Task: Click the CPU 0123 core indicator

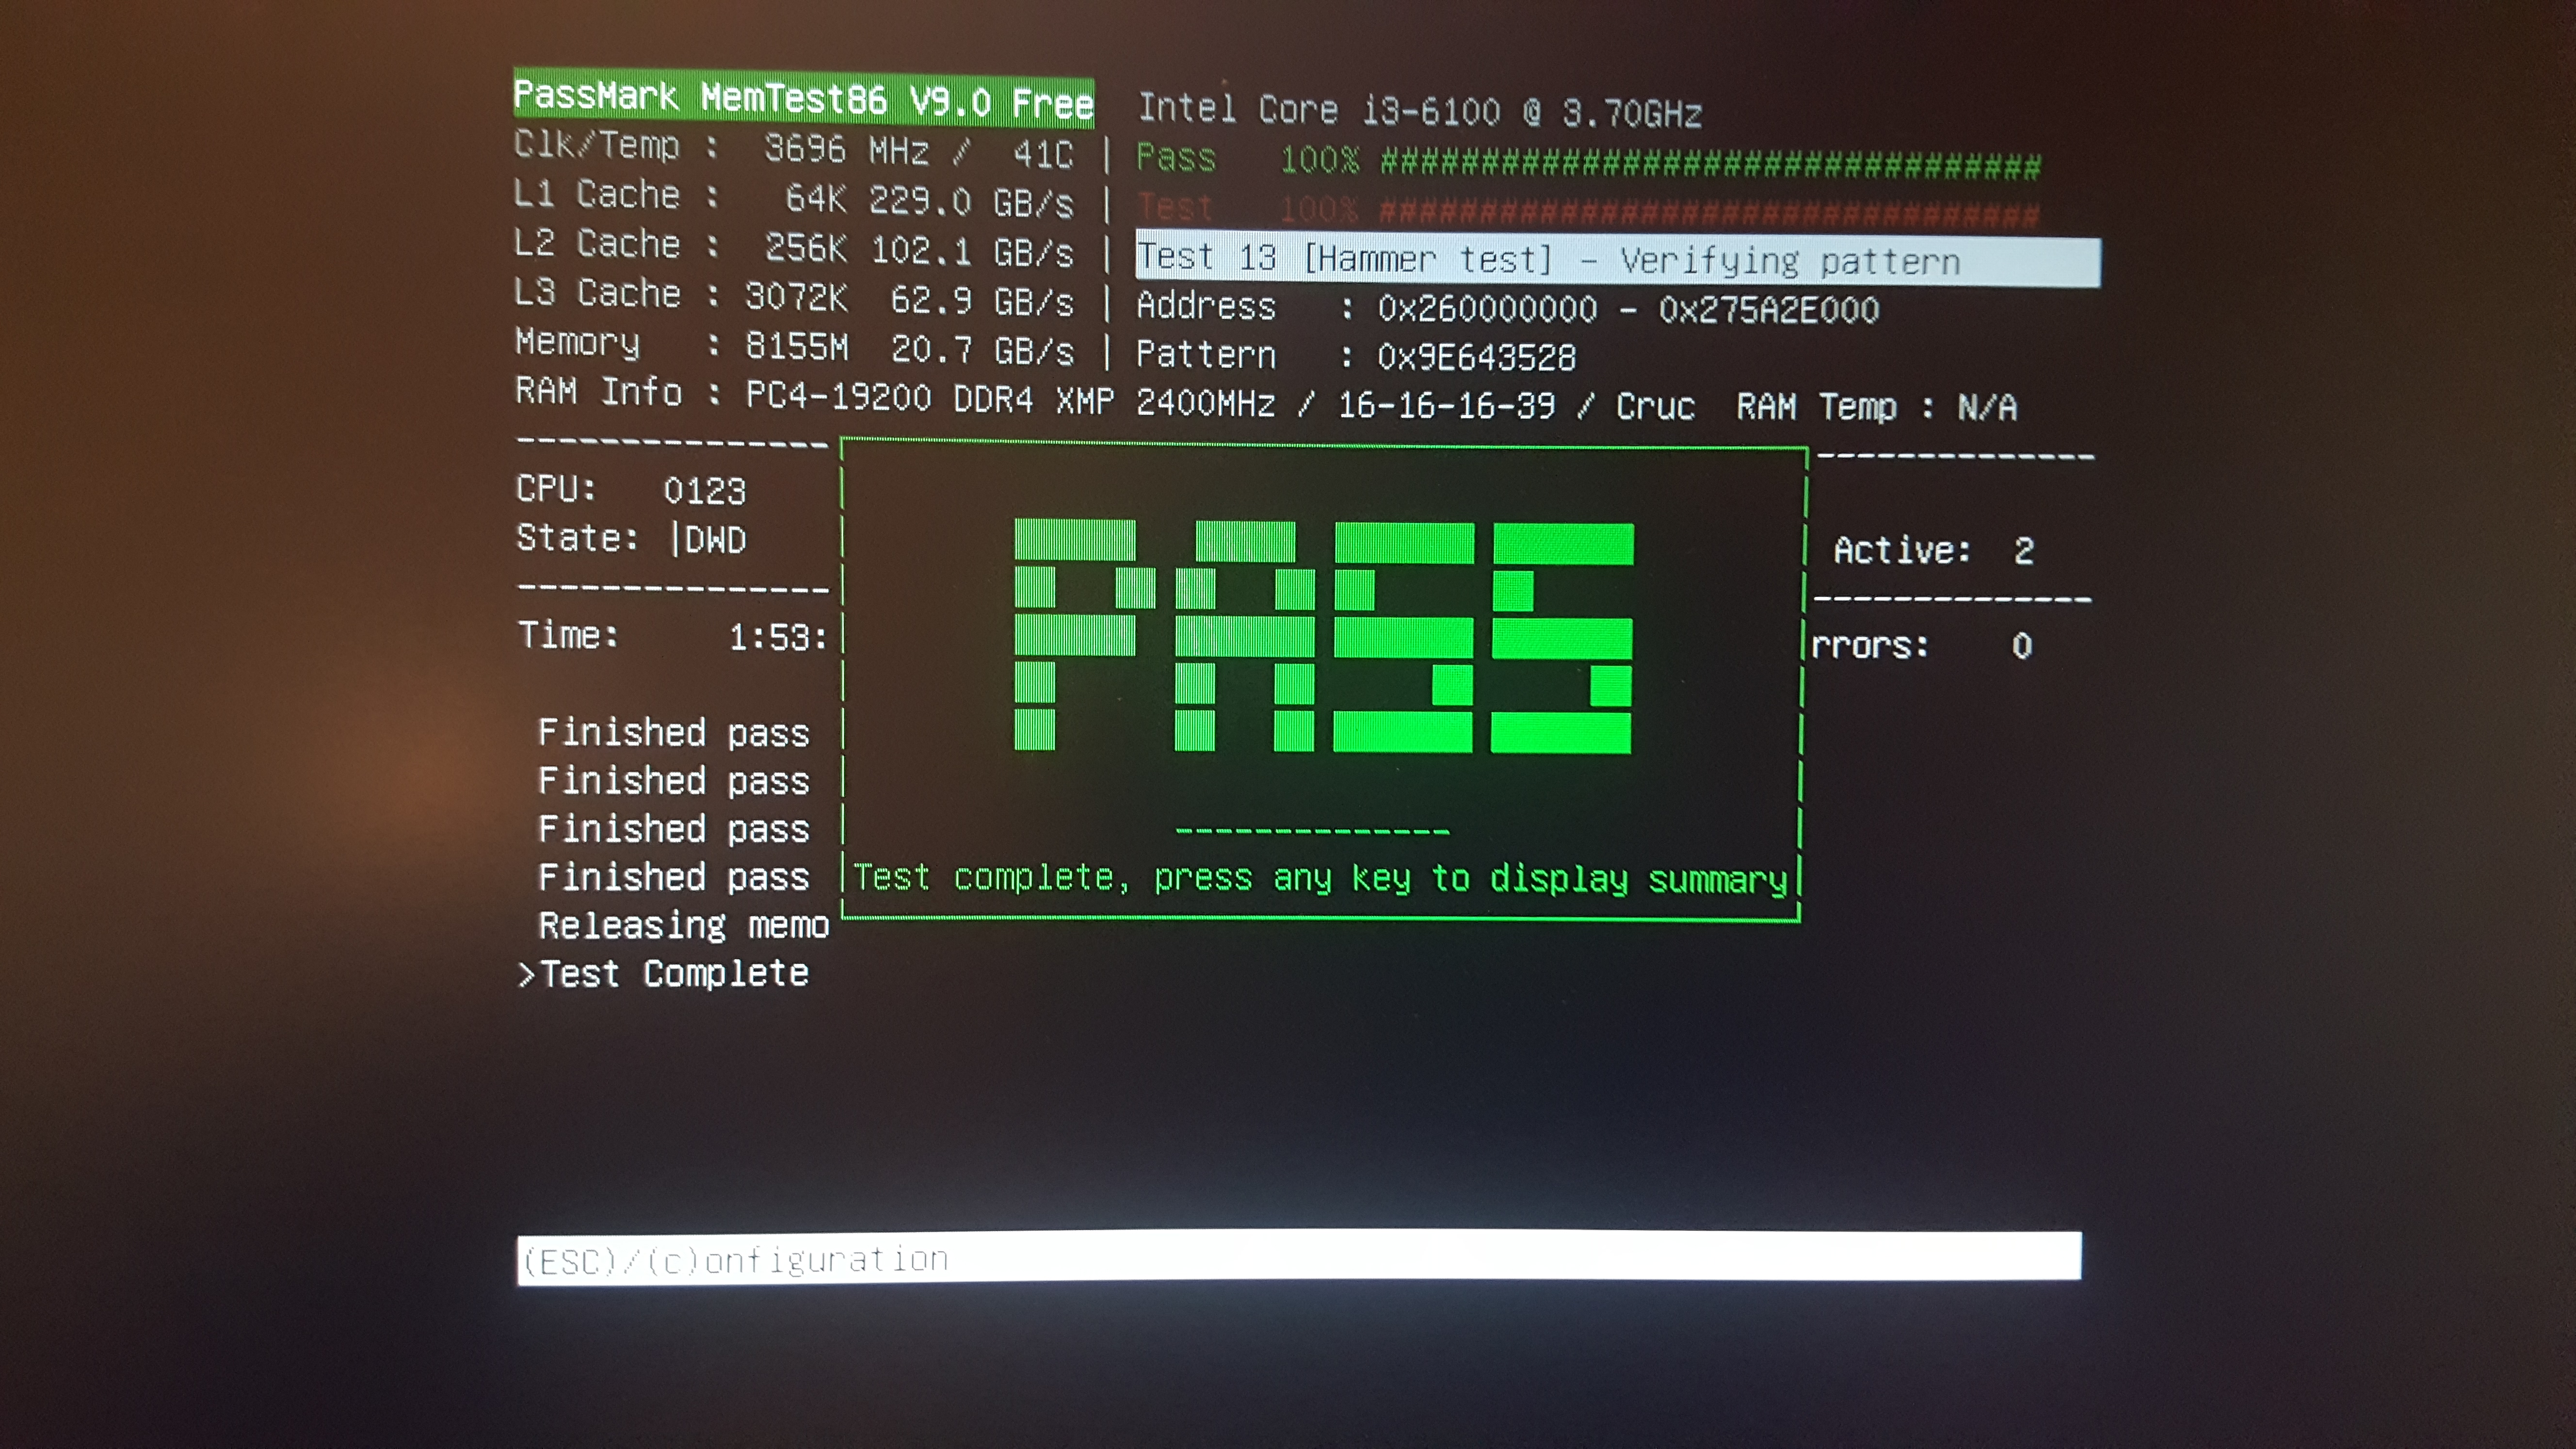Action: click(x=704, y=490)
